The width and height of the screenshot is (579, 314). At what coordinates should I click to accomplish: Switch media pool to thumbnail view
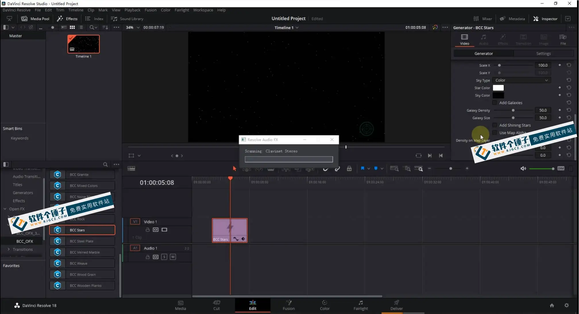coord(72,27)
